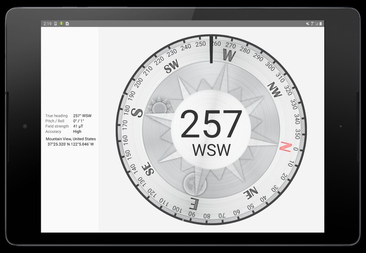Click the E cardinal letter on dial
This screenshot has height=253, width=366.
194,204
